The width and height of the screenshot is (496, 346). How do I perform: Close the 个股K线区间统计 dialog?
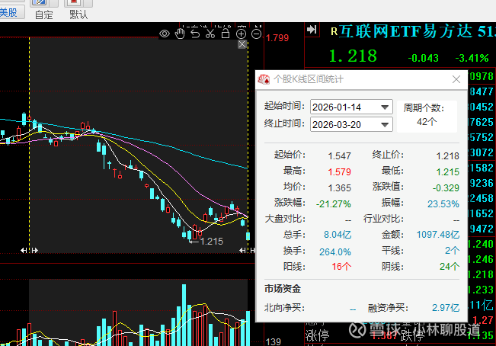(x=456, y=79)
